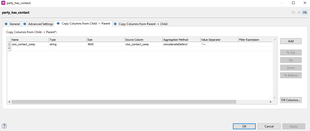
Task: Click the Source Column cell cmo_contact_comp
Action: (143, 44)
